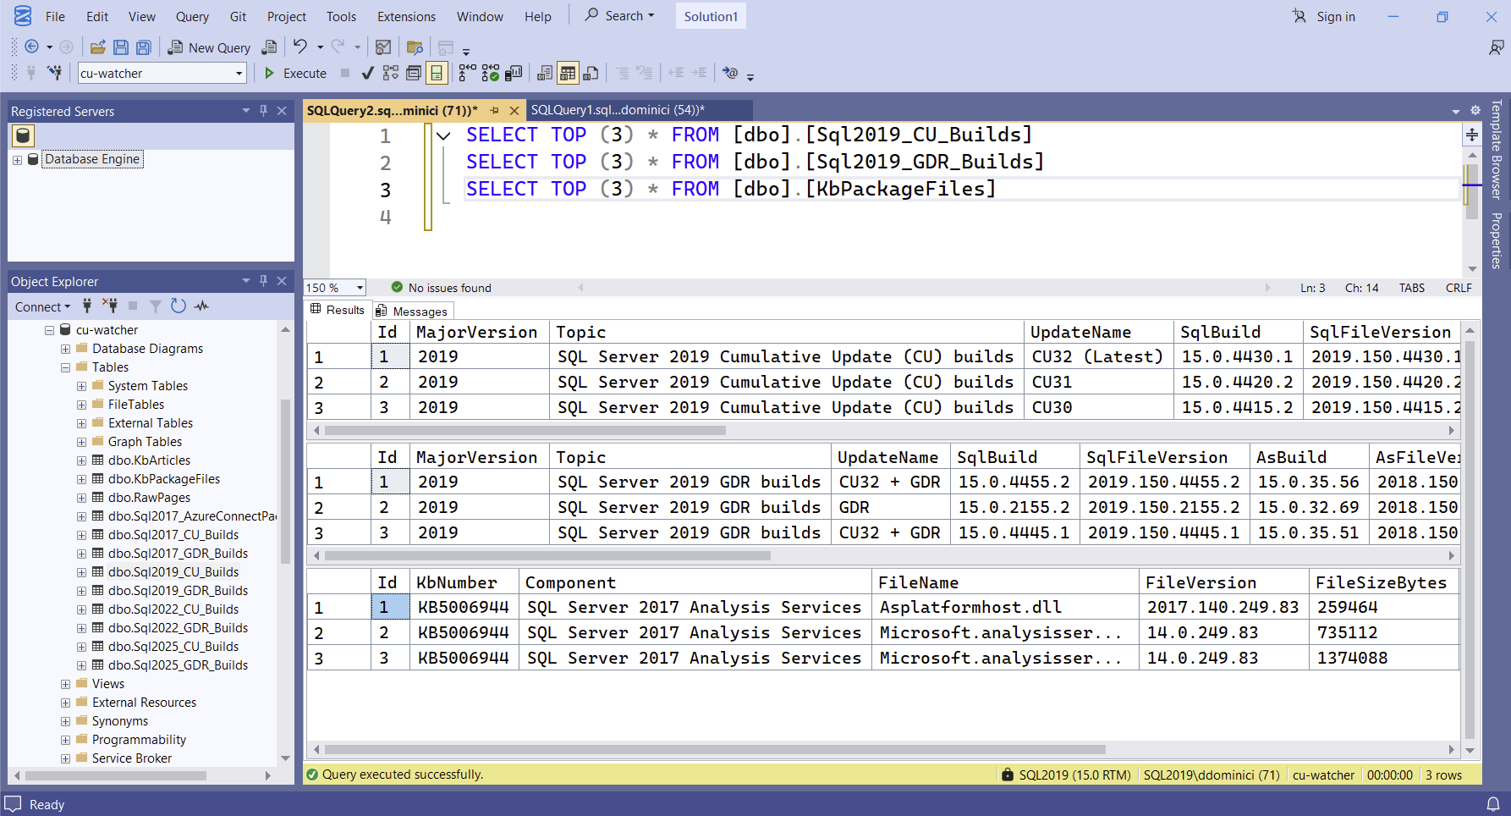Parse the query with the checkmark icon

[x=367, y=74]
